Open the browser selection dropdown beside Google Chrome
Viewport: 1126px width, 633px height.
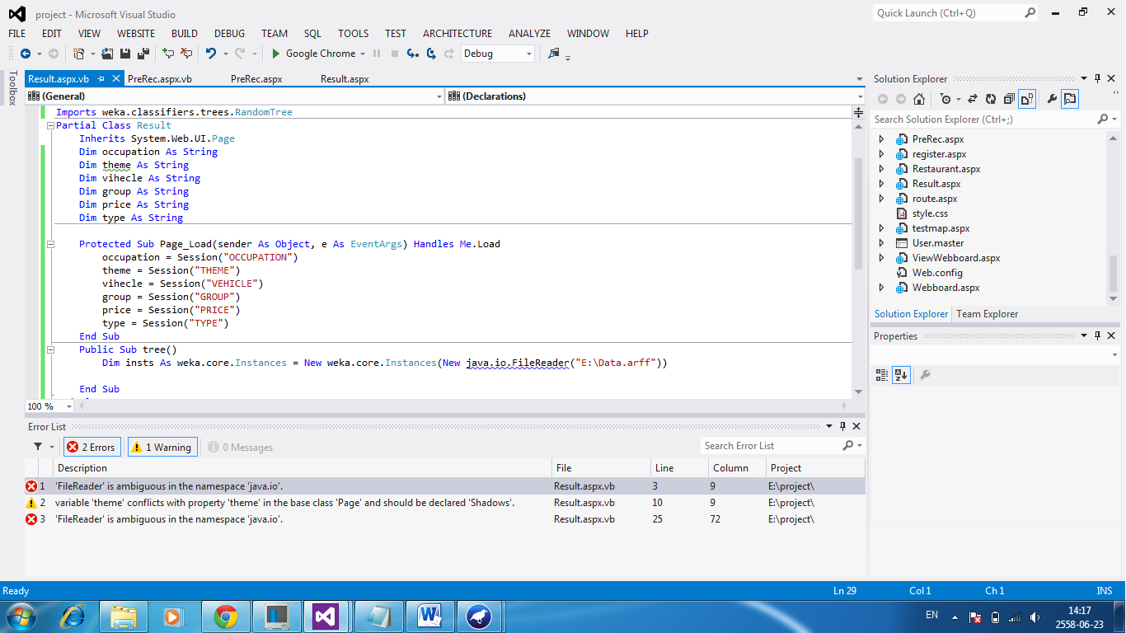[363, 54]
